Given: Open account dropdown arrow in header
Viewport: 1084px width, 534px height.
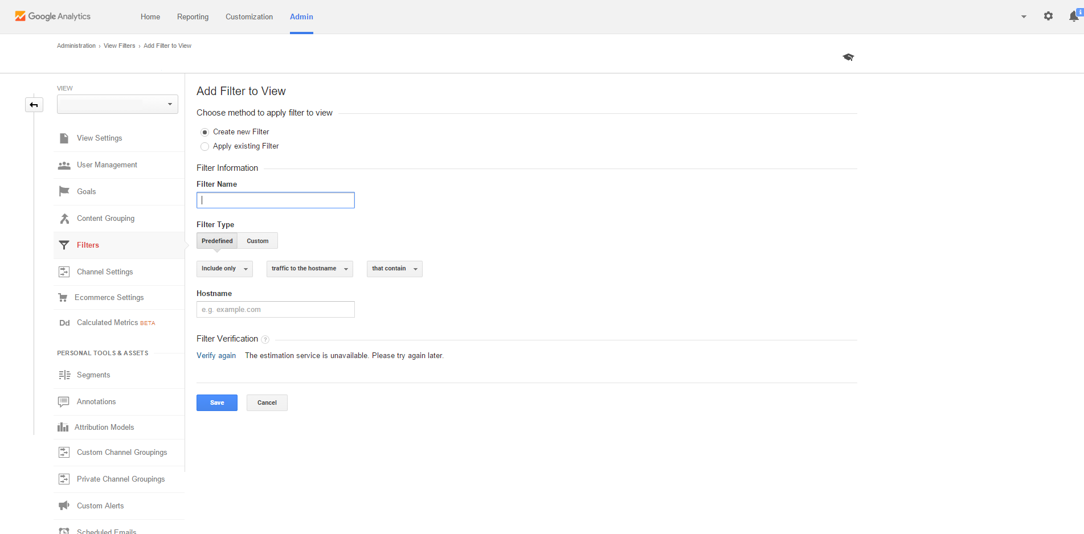Looking at the screenshot, I should (1024, 17).
